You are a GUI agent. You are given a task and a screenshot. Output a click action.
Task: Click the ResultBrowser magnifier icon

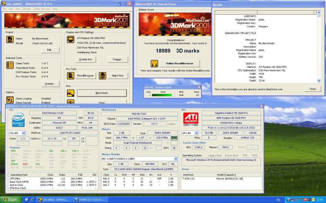(70, 76)
